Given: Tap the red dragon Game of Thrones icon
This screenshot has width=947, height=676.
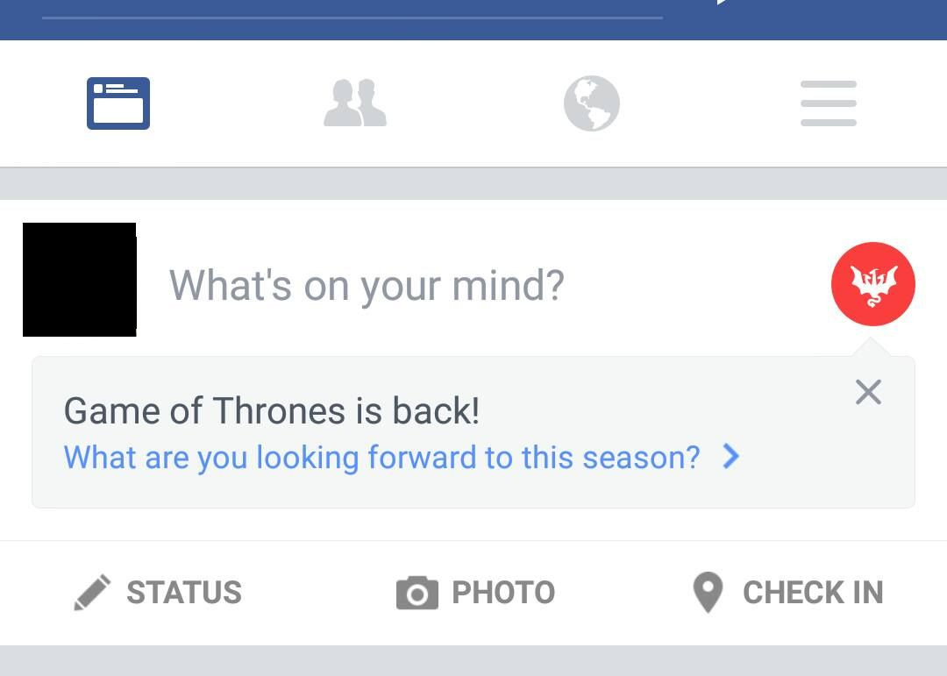Looking at the screenshot, I should tap(873, 284).
